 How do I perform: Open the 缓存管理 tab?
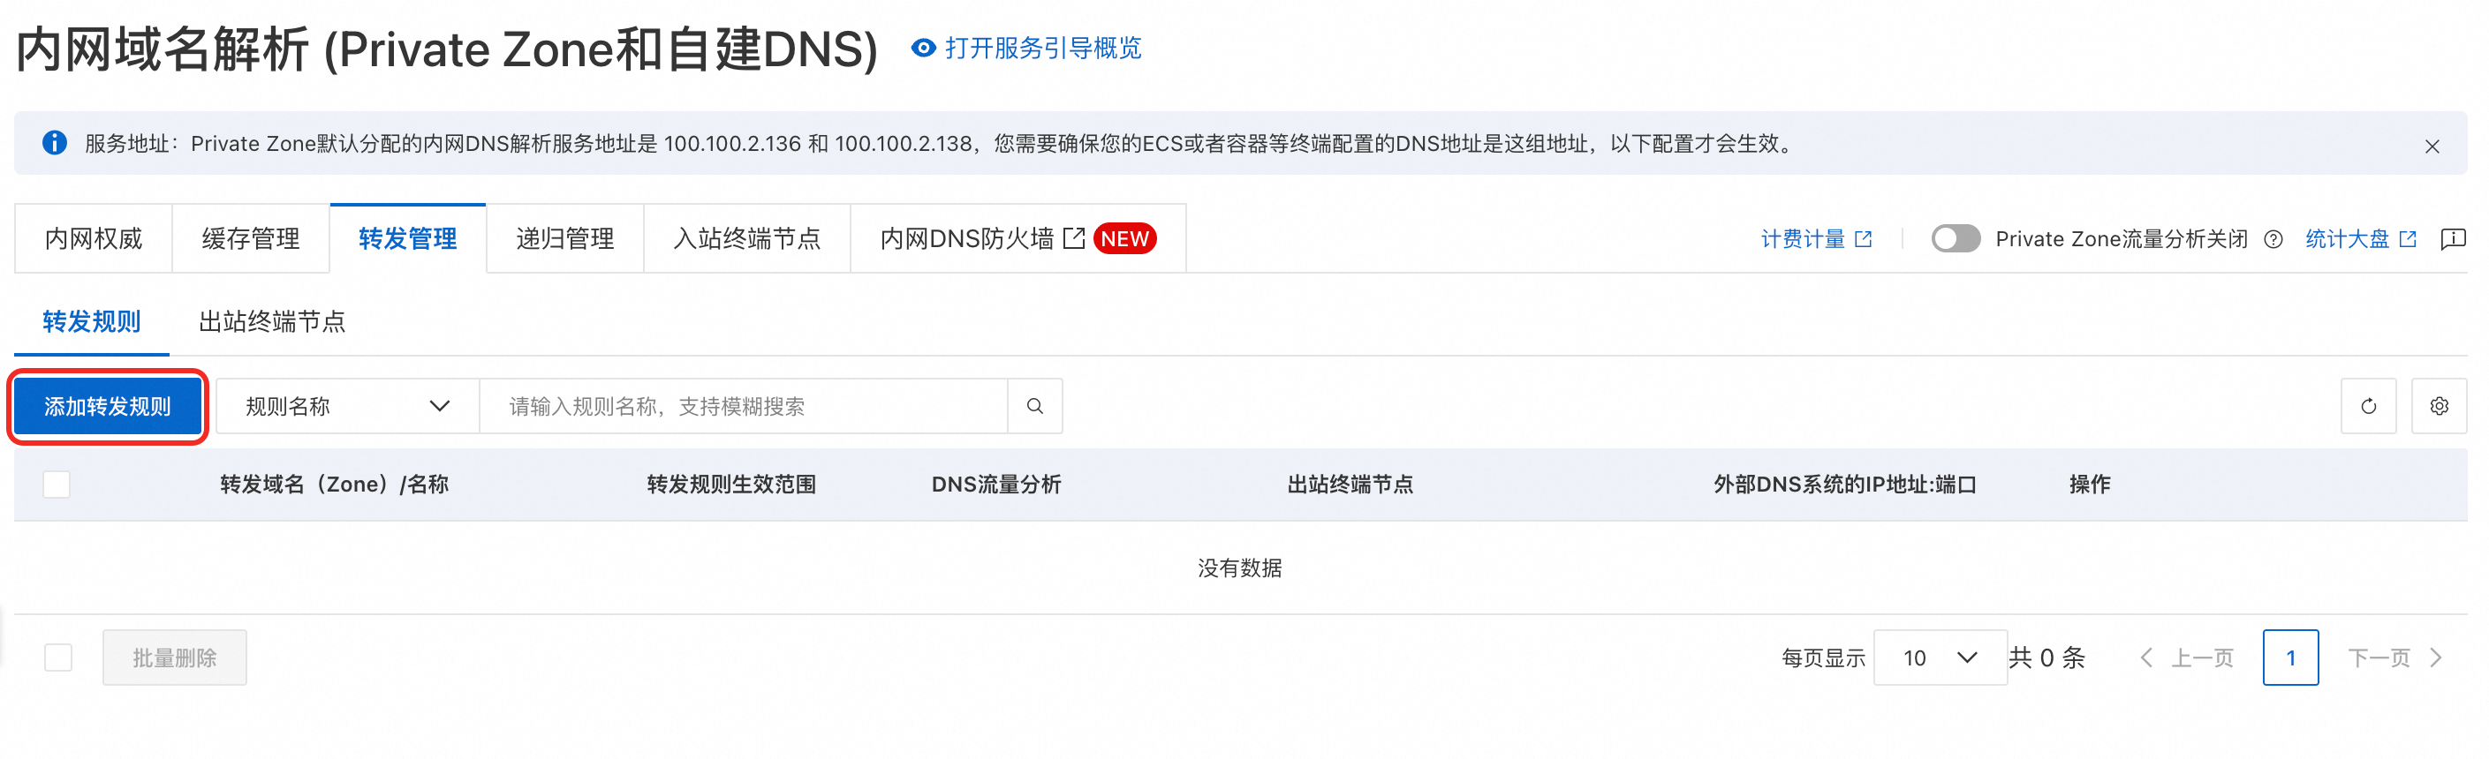coord(250,238)
